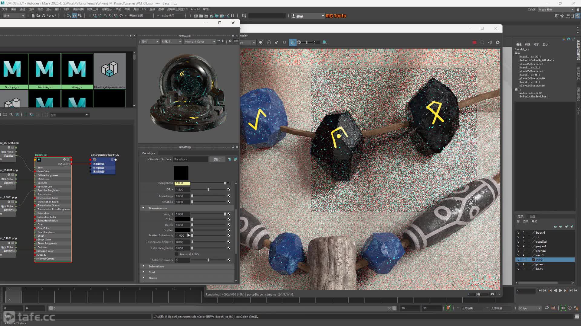Open the login dropdown in the top toolbar
Image resolution: width=581 pixels, height=326 pixels.
pyautogui.click(x=307, y=16)
